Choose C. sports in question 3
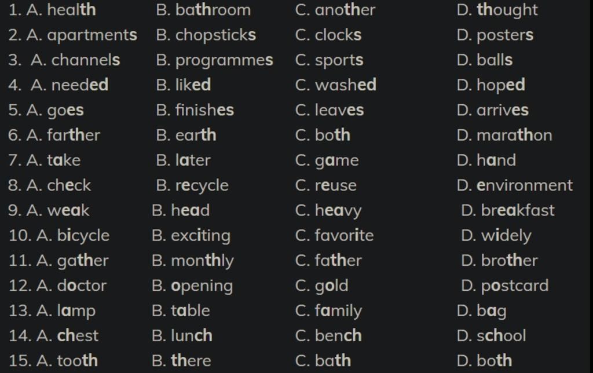593x373 pixels. coord(329,60)
